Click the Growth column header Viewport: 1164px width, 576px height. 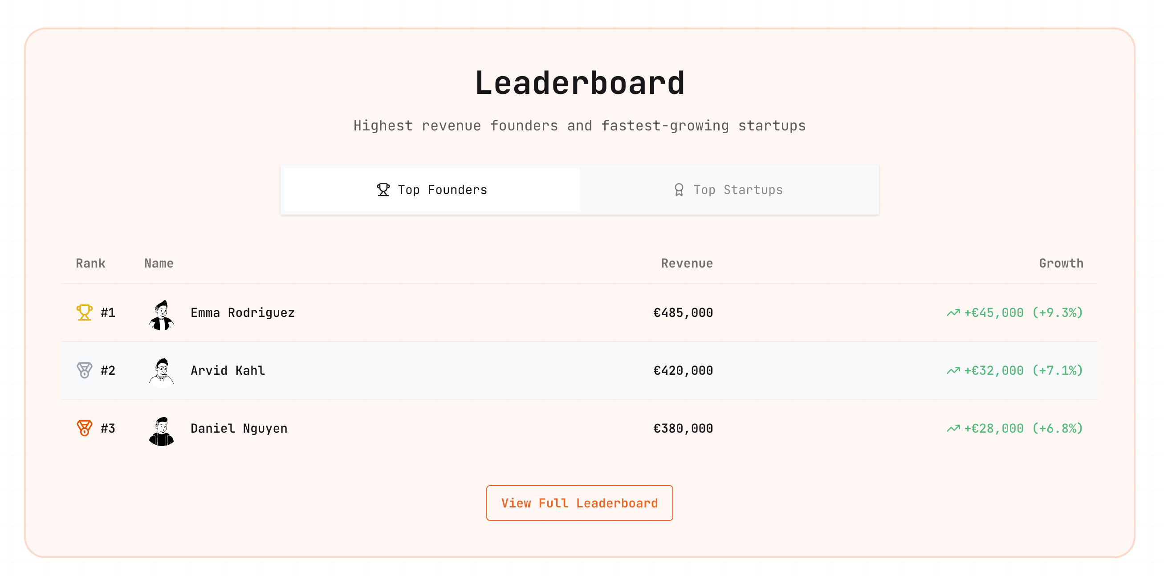click(1061, 263)
